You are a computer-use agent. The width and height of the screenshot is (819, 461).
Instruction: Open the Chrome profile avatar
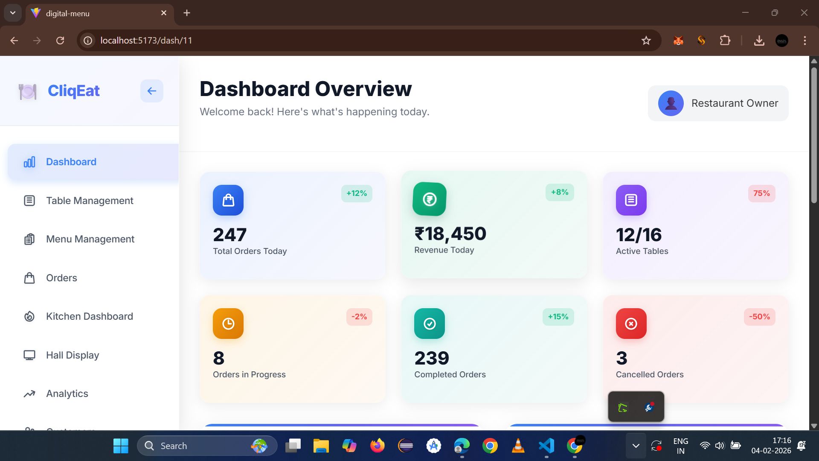click(782, 41)
